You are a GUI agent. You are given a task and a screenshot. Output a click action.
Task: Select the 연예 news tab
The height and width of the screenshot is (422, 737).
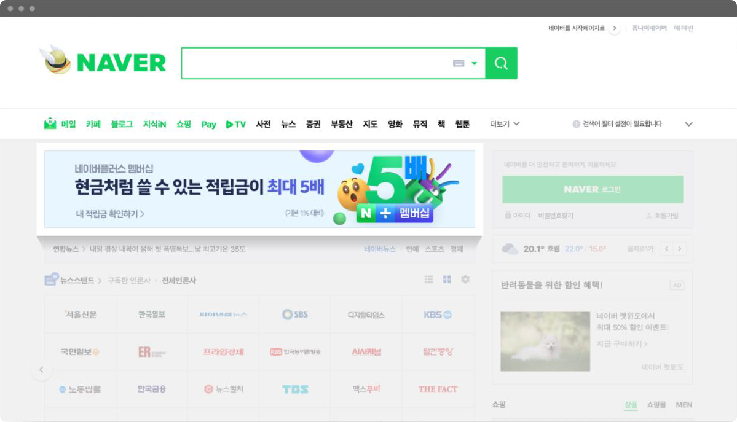coord(412,249)
